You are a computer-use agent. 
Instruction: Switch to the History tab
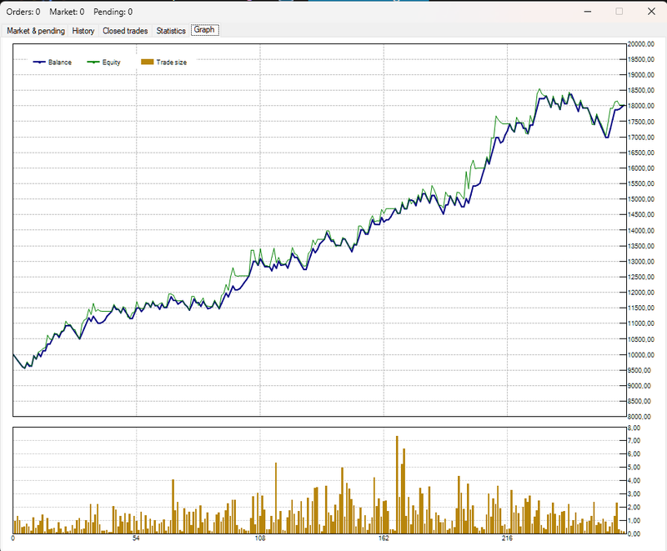(83, 31)
